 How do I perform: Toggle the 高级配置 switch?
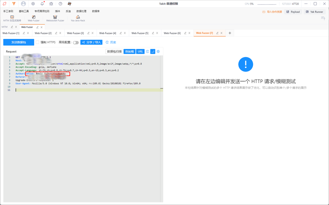(76, 43)
